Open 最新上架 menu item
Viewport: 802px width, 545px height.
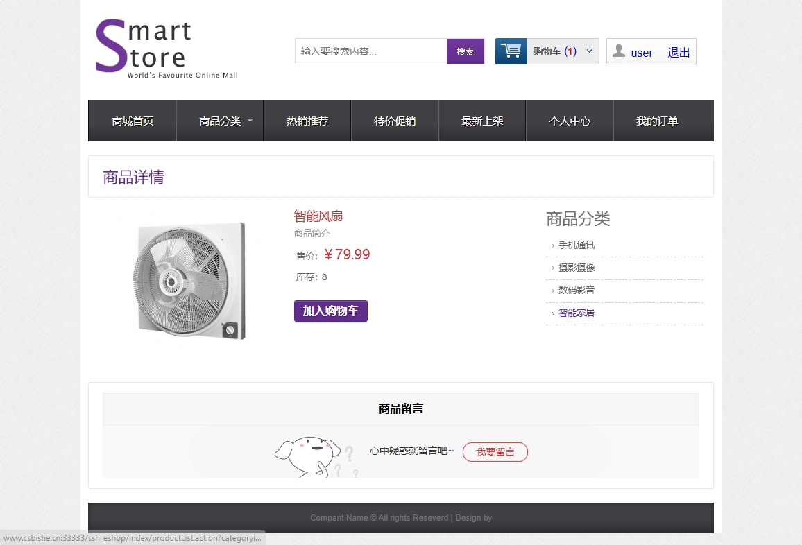(x=482, y=121)
